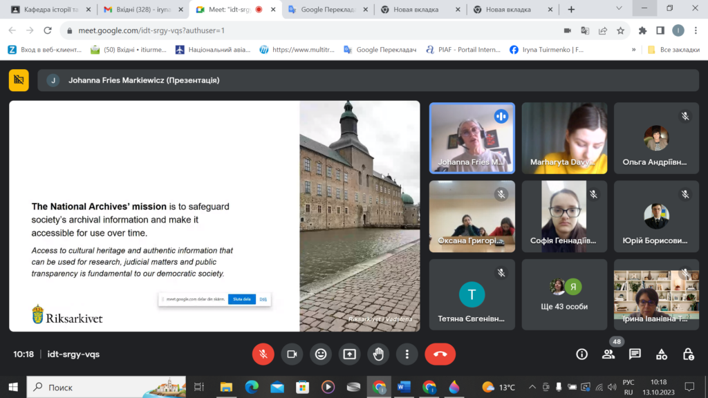The image size is (708, 398).
Task: Open the meeting details info icon
Action: tap(582, 354)
